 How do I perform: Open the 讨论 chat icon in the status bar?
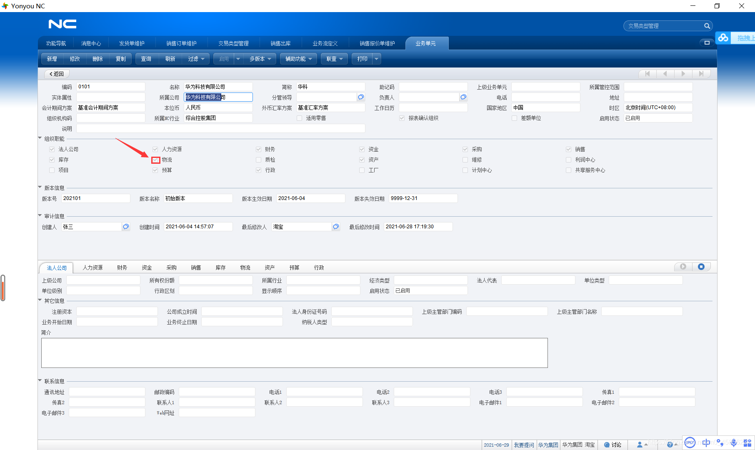click(607, 445)
